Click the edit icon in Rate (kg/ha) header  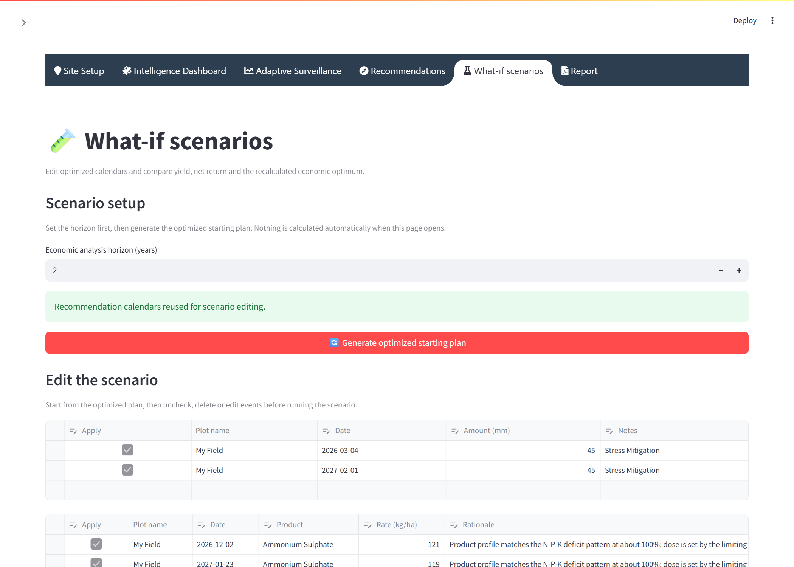[x=368, y=525]
